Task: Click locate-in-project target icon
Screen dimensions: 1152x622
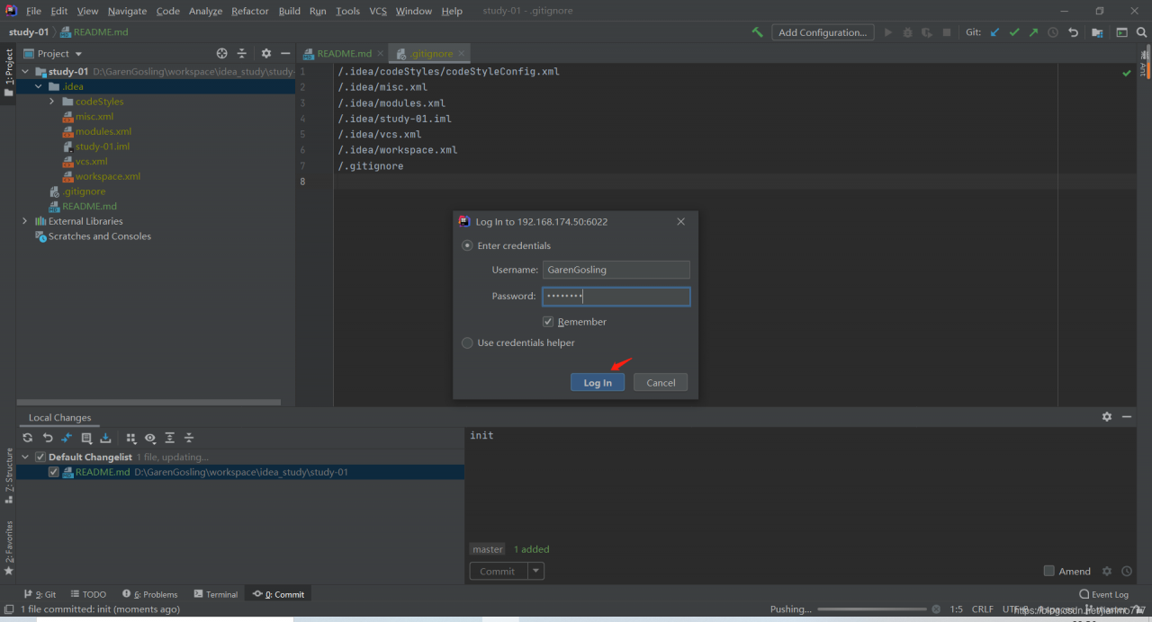Action: coord(222,54)
